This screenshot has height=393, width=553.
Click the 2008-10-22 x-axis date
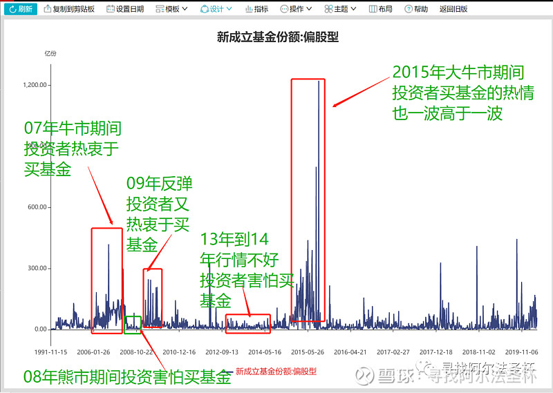[x=136, y=352]
